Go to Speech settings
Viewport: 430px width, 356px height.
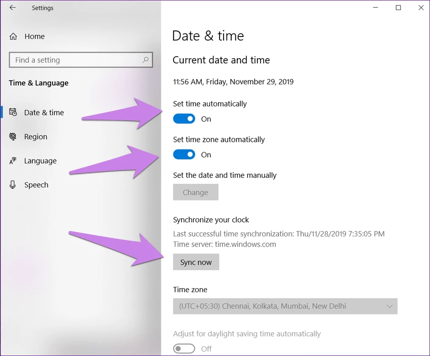[36, 185]
